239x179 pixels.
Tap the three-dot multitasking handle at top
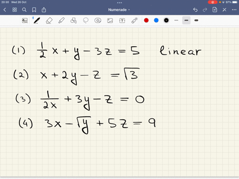tap(119, 2)
